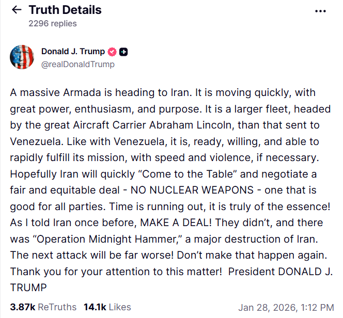
Task: Open Donald J. Trump's profile avatar
Action: [x=22, y=57]
